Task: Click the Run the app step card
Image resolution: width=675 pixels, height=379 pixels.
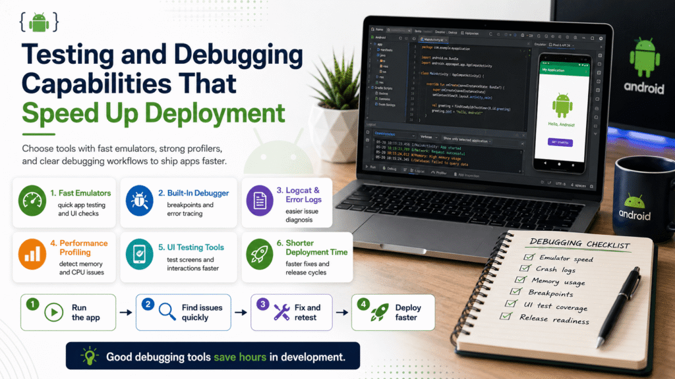Action: (68, 313)
